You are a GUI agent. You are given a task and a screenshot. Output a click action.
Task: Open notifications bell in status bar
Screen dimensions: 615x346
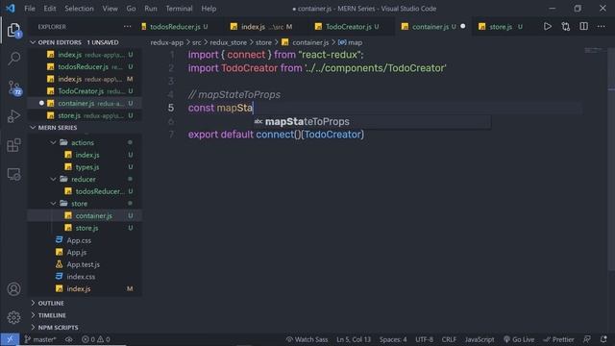click(603, 339)
